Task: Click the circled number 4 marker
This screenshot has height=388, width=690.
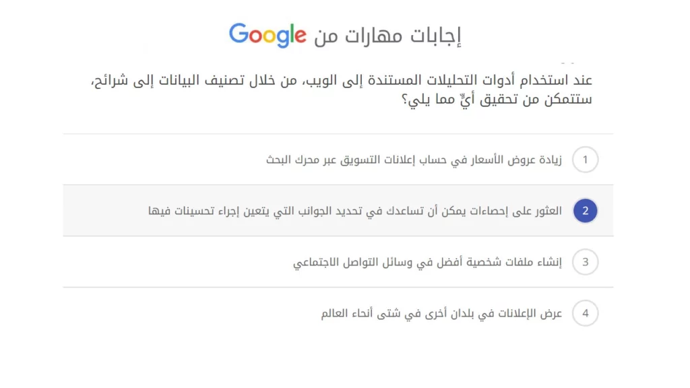Action: 585,313
